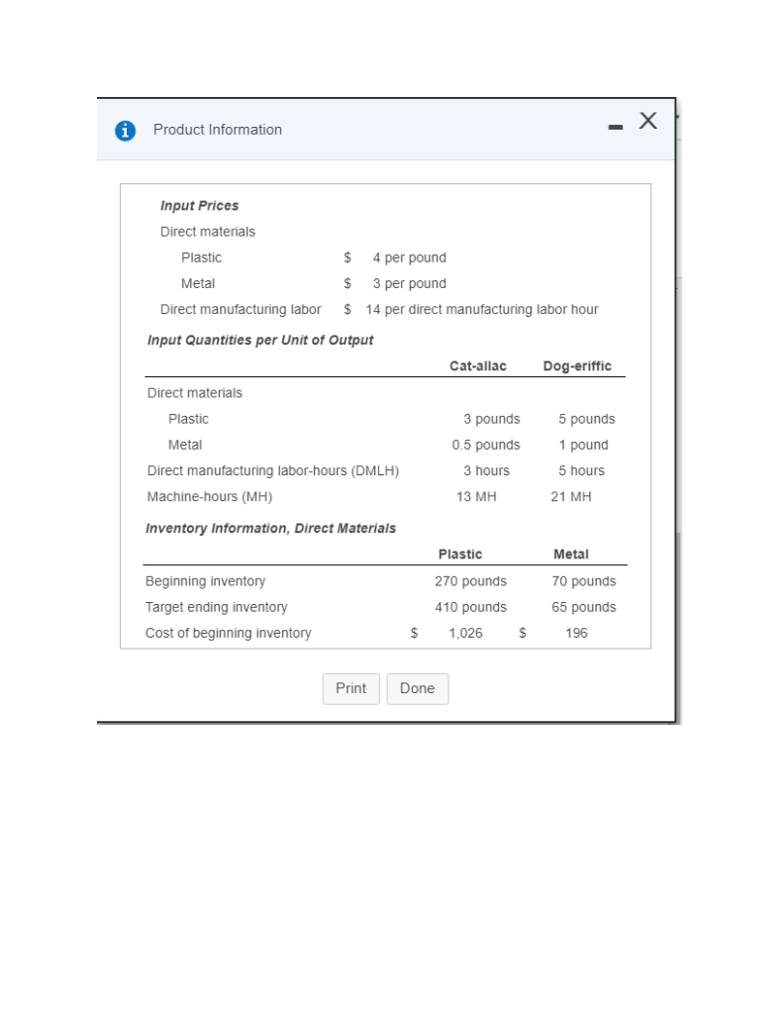783x1014 pixels.
Task: Minimize the Product Information dialog
Action: pyautogui.click(x=616, y=128)
